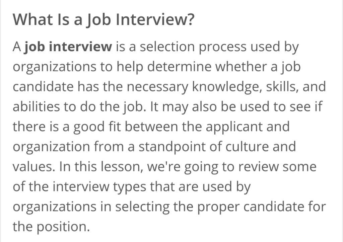The width and height of the screenshot is (343, 242).
Task: Click the word "culture" in sixth line
Action: point(247,147)
